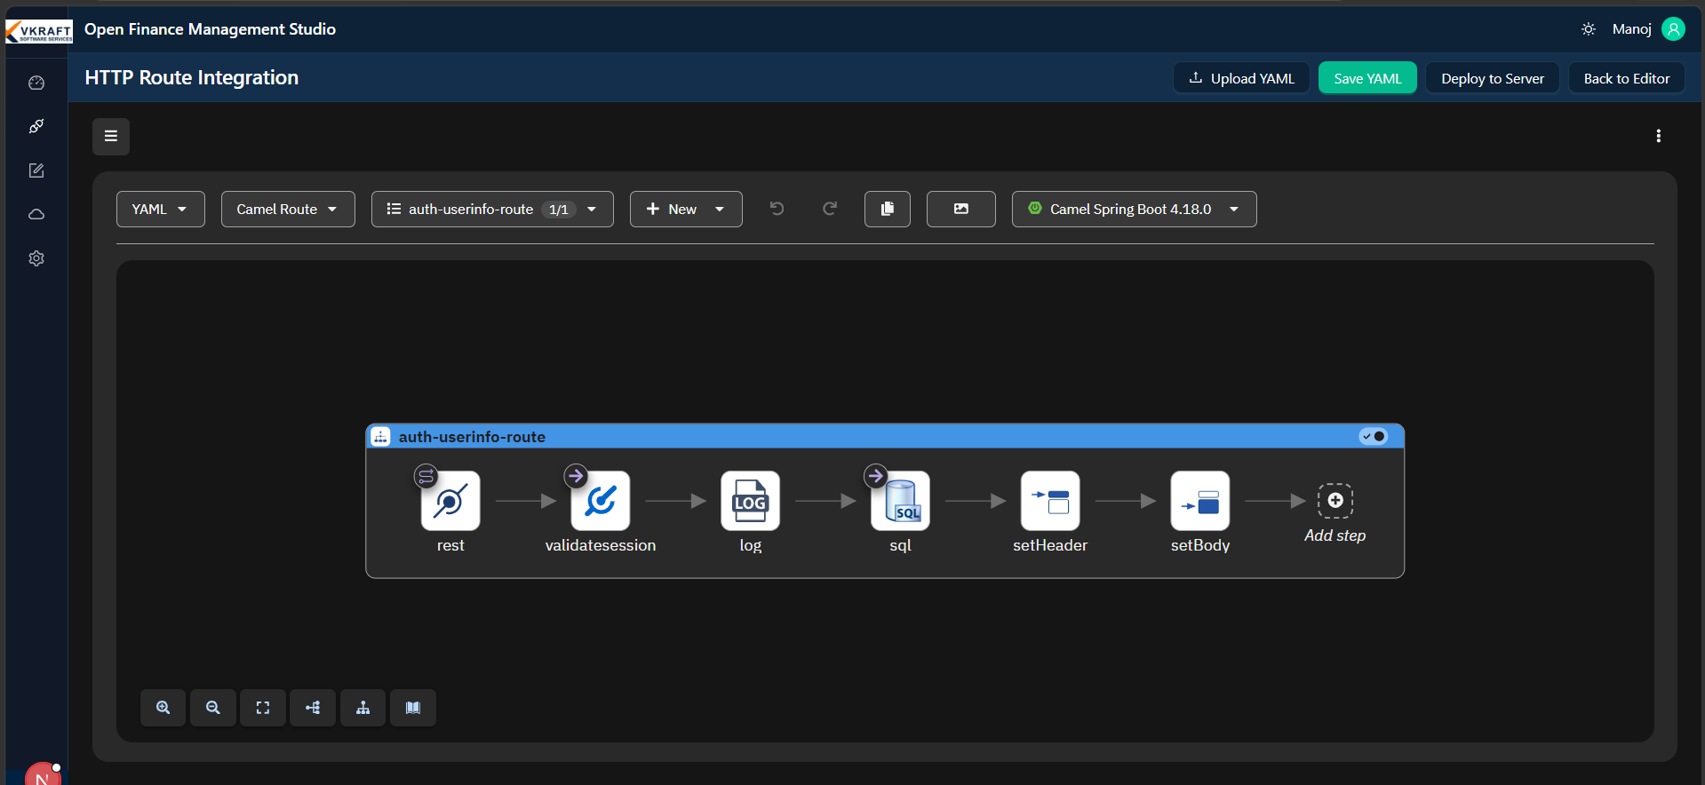Viewport: 1705px width, 785px height.
Task: Click the undo arrow icon
Action: click(777, 209)
